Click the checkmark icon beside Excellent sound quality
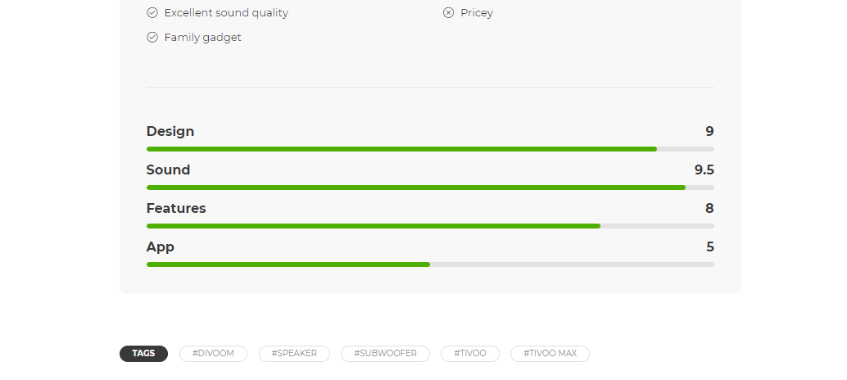This screenshot has height=380, width=847. [x=152, y=13]
